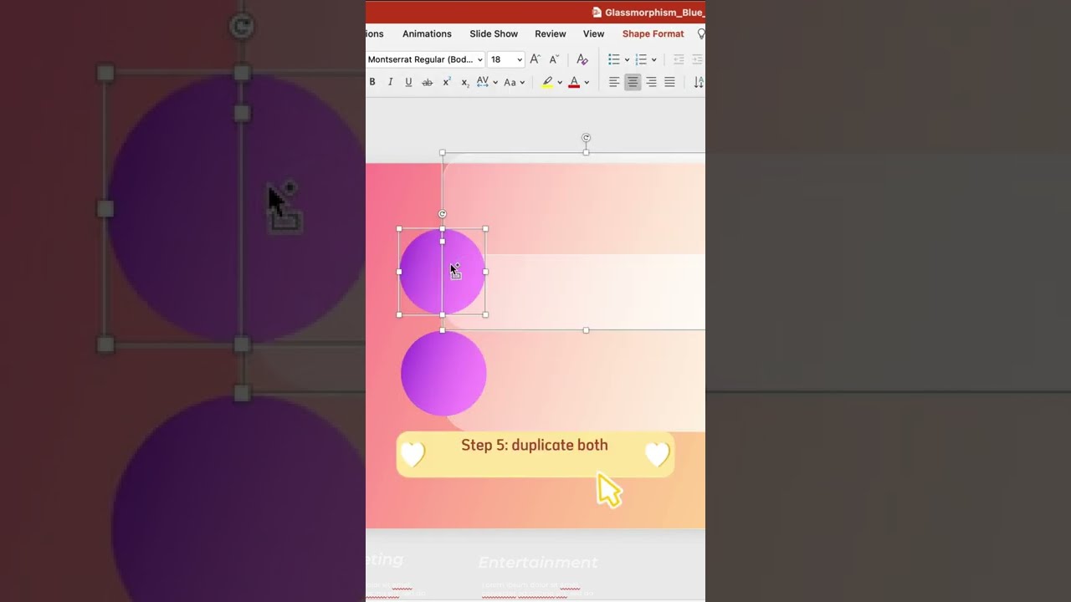Expand the character spacing dropdown arrow
The height and width of the screenshot is (602, 1071).
click(x=495, y=82)
